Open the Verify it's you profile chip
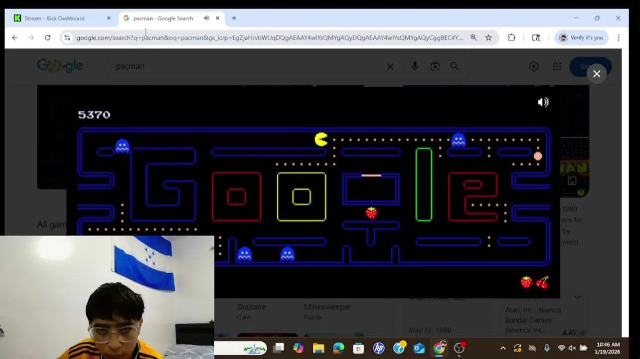The height and width of the screenshot is (359, 640). 581,37
